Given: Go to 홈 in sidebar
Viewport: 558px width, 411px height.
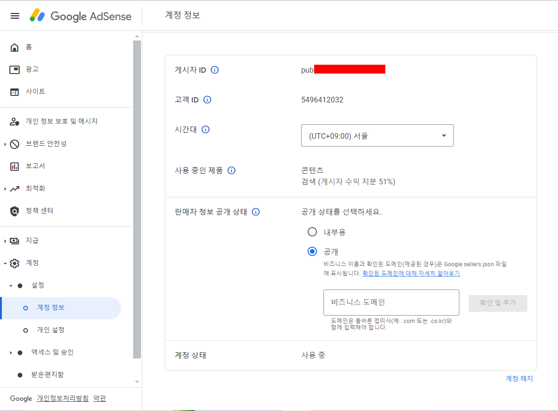Looking at the screenshot, I should 29,47.
